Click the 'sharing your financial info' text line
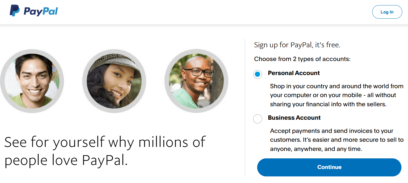This screenshot has width=408, height=183. pyautogui.click(x=328, y=104)
